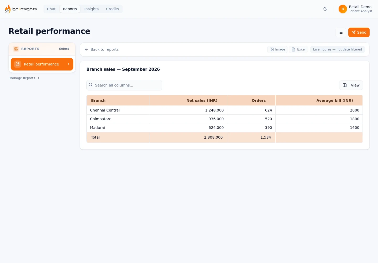The image size is (378, 263).
Task: Switch to the Chat tab
Action: coord(51,9)
